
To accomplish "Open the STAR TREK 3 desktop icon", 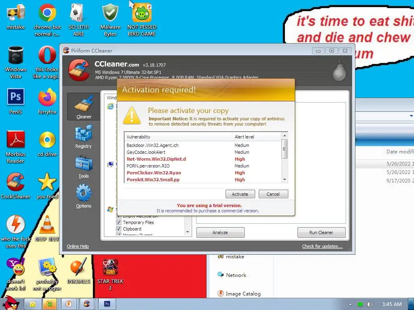I will (x=110, y=274).
